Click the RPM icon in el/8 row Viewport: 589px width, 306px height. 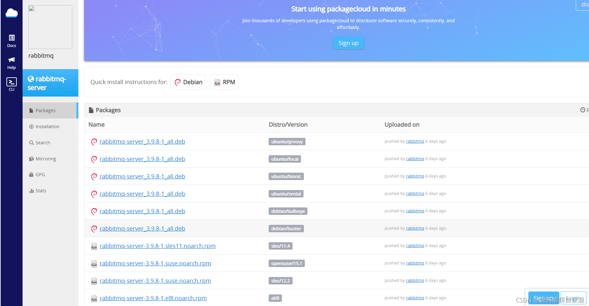[x=94, y=299]
